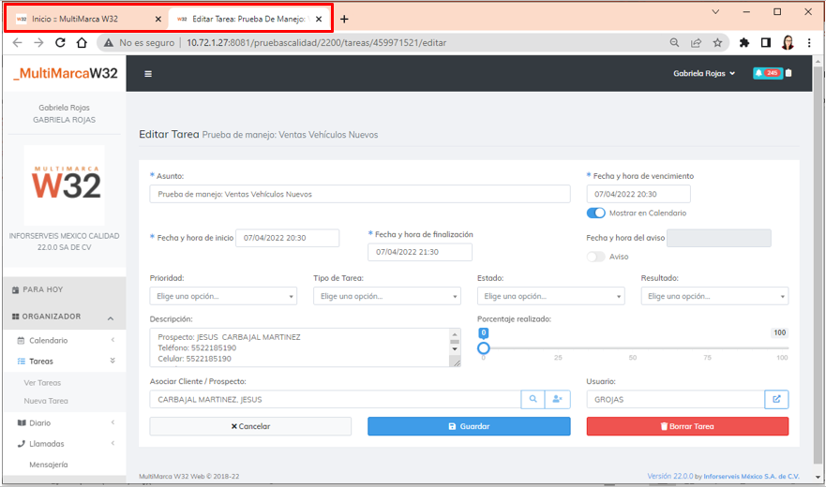This screenshot has width=826, height=487.
Task: Click the 'Versión 22.0.0' footer link
Action: (x=670, y=476)
